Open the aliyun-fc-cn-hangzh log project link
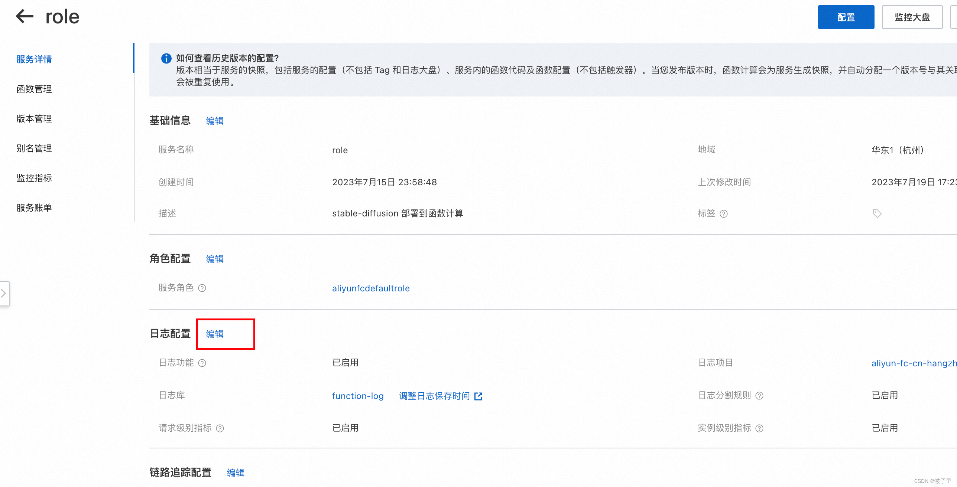 tap(914, 363)
